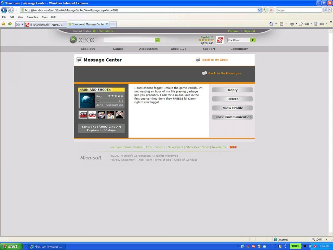Click the Windows Media Player quick launch icon
The image size is (333, 250).
(x=259, y=246)
